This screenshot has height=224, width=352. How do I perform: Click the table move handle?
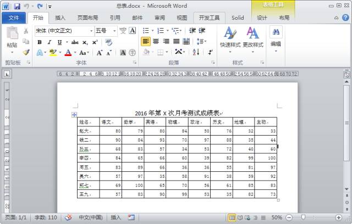(74, 114)
